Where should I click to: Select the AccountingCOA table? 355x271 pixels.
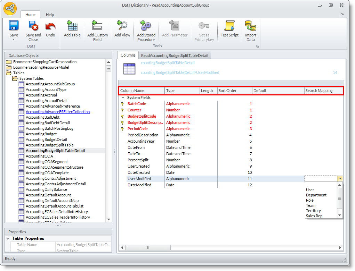pyautogui.click(x=39, y=156)
